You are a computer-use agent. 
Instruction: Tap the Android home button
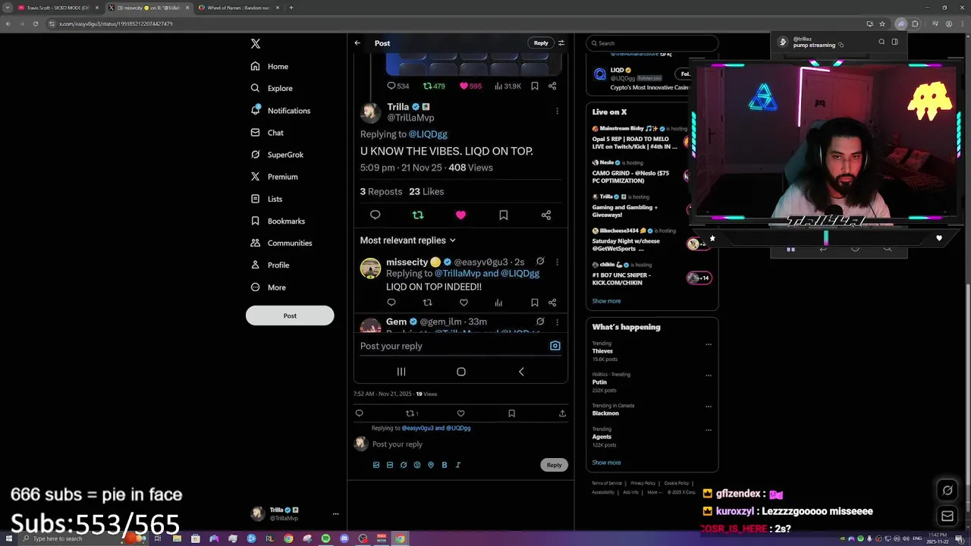[x=461, y=372]
